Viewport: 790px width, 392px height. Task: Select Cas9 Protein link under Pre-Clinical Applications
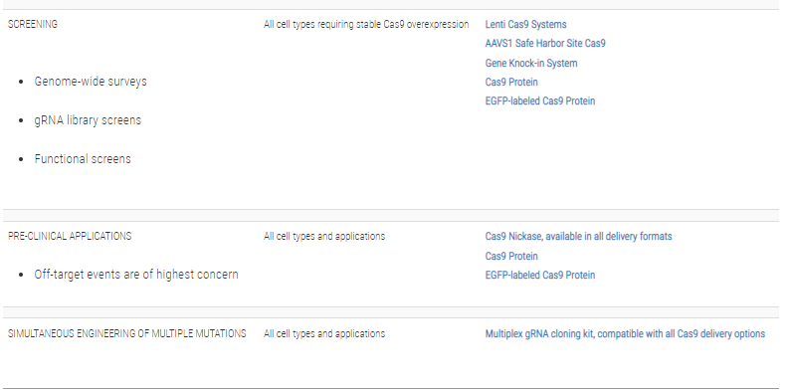click(511, 256)
